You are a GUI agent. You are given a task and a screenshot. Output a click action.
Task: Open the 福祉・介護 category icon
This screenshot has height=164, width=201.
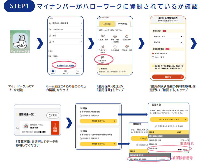[126, 47]
